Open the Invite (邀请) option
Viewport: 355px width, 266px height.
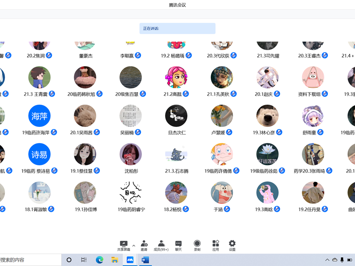tap(144, 244)
